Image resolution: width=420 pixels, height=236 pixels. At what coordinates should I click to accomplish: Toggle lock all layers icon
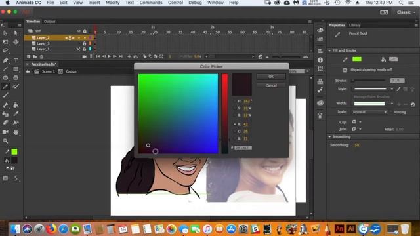85,31
